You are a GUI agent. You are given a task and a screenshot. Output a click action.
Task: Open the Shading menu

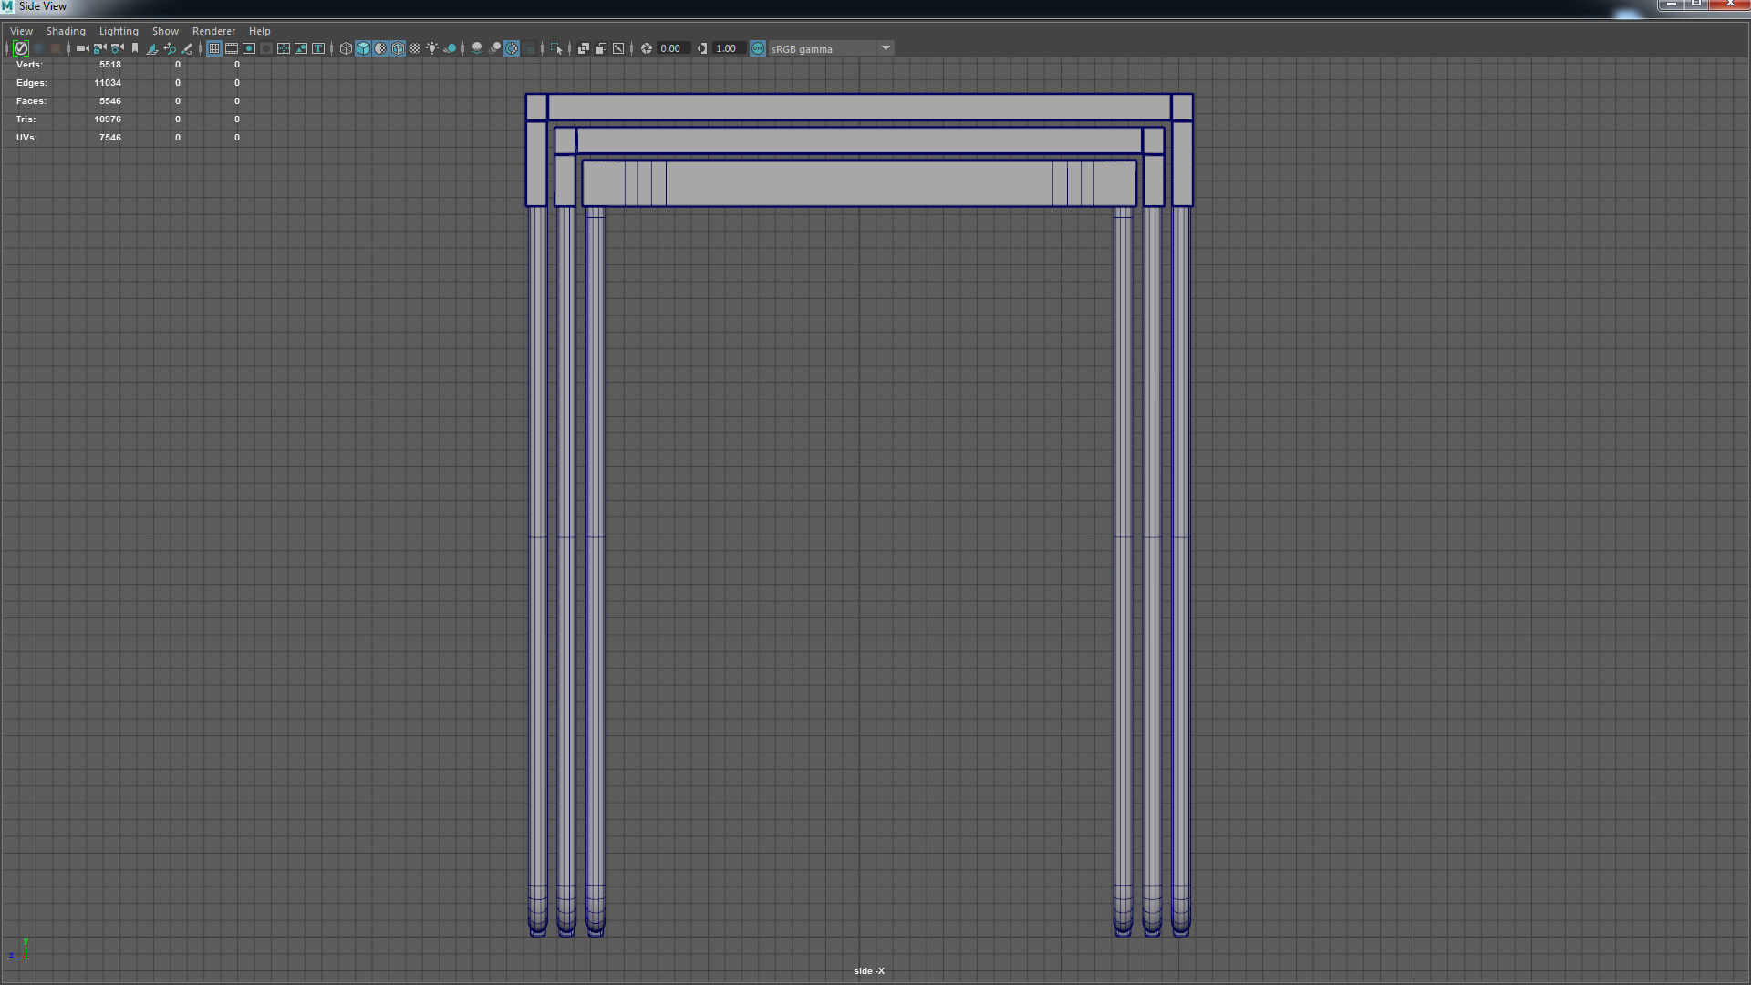point(66,31)
